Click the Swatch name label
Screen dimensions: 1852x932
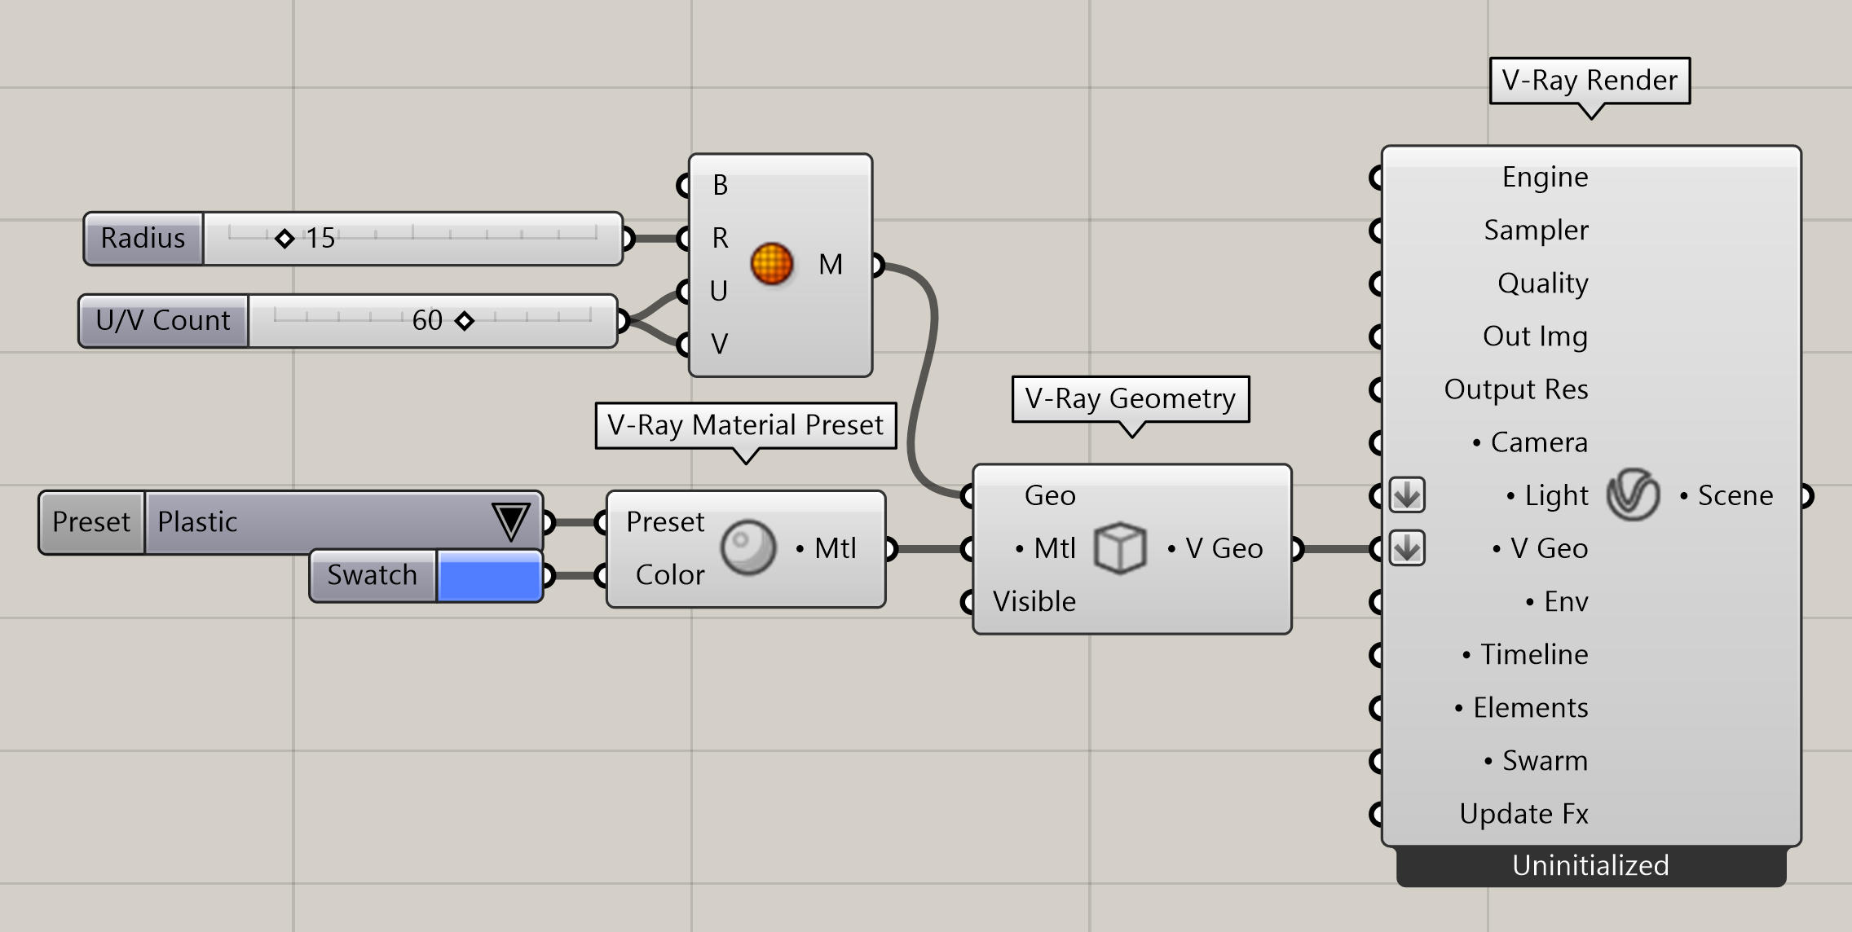(373, 576)
